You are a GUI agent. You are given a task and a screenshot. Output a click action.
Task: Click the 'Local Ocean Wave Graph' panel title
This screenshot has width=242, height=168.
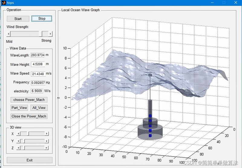pyautogui.click(x=80, y=10)
